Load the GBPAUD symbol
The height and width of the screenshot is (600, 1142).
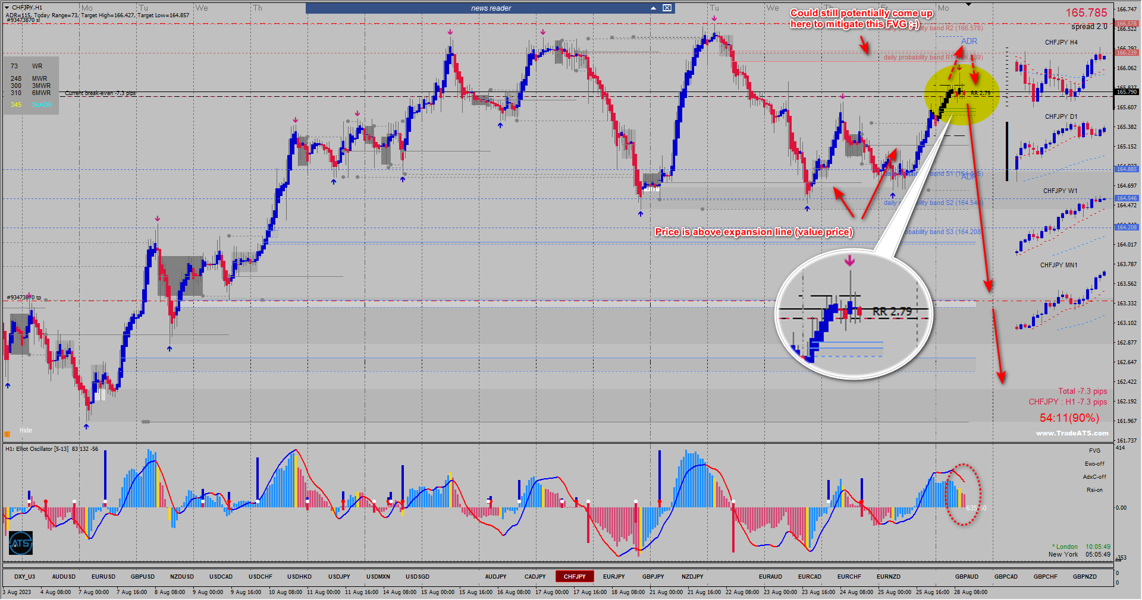(967, 577)
